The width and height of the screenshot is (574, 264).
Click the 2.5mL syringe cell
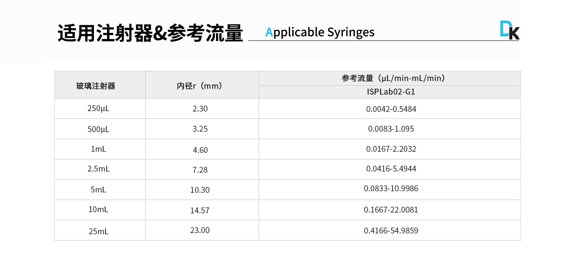[x=99, y=169]
